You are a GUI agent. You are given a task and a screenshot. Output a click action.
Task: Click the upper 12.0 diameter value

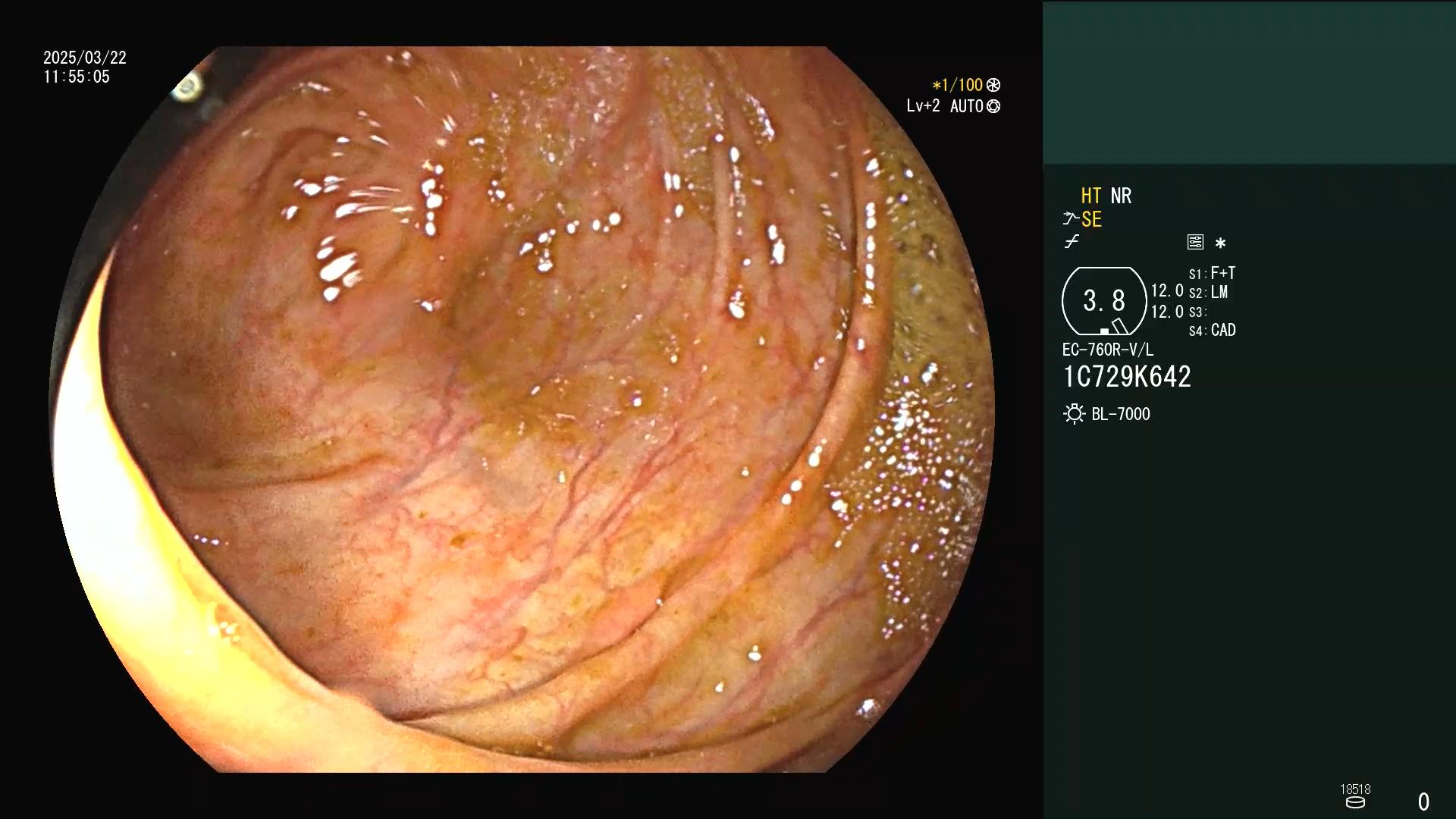point(1167,291)
